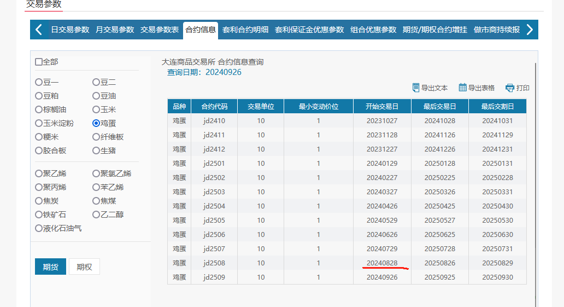Click the 开始交易日 column header

(x=382, y=107)
